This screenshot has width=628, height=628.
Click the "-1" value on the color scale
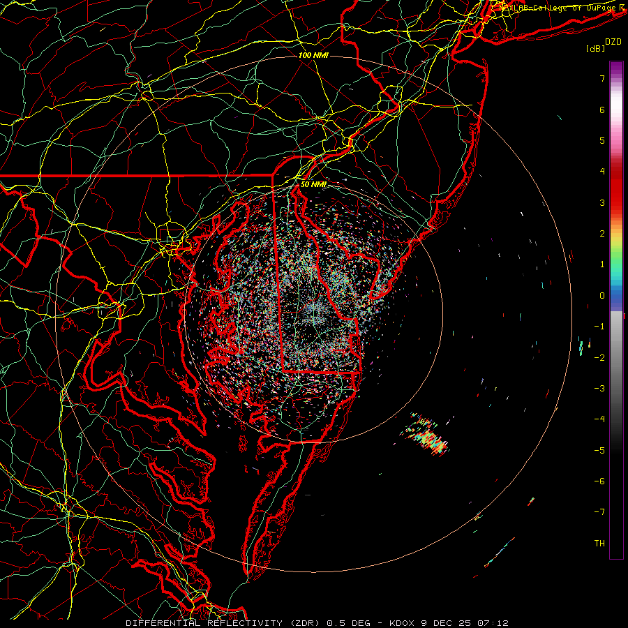tap(599, 327)
